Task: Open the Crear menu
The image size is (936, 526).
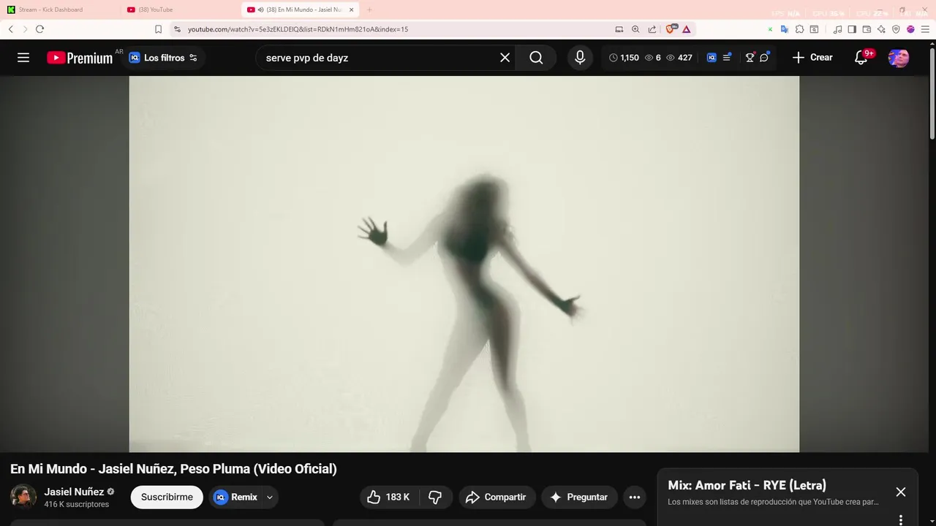Action: (812, 58)
